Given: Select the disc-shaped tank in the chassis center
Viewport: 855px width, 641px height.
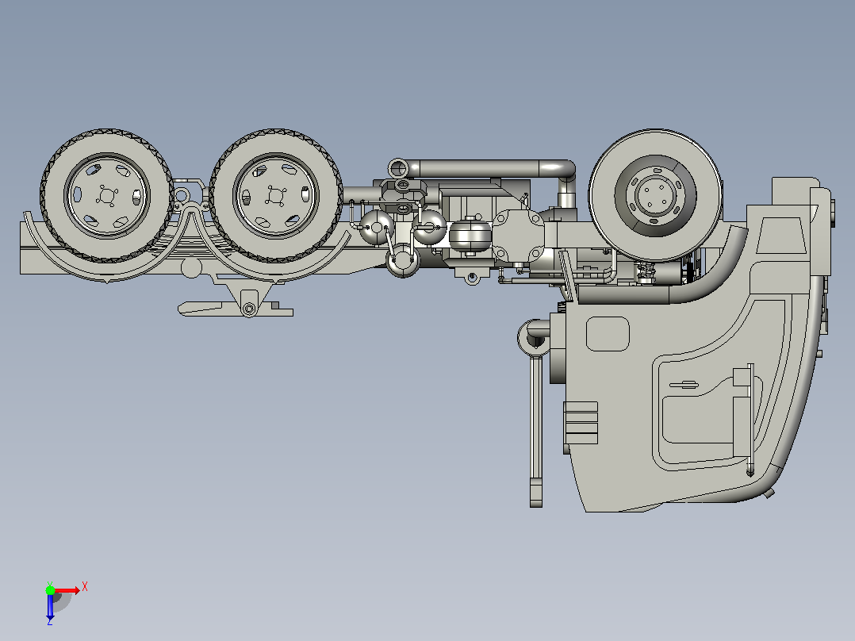Looking at the screenshot, I should click(470, 235).
